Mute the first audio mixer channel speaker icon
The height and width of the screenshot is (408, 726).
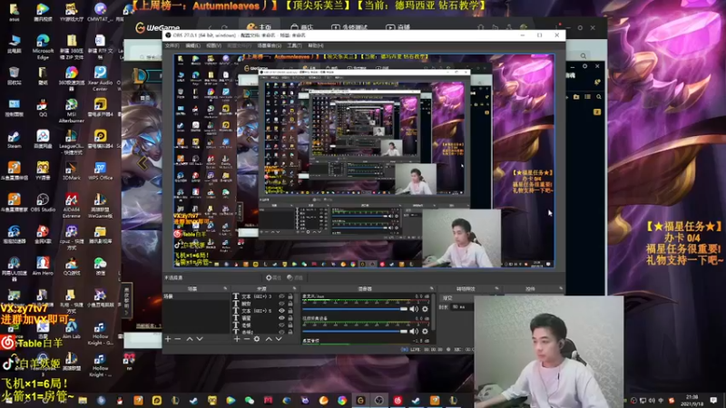[x=414, y=309]
